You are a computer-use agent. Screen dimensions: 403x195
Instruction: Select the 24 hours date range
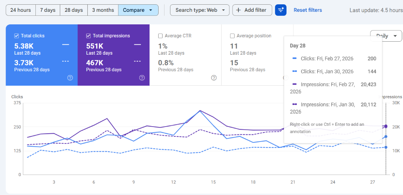20,10
